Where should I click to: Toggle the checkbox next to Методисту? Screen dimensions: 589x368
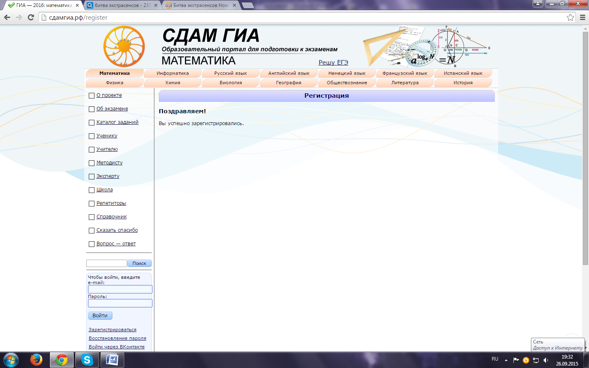(x=92, y=163)
